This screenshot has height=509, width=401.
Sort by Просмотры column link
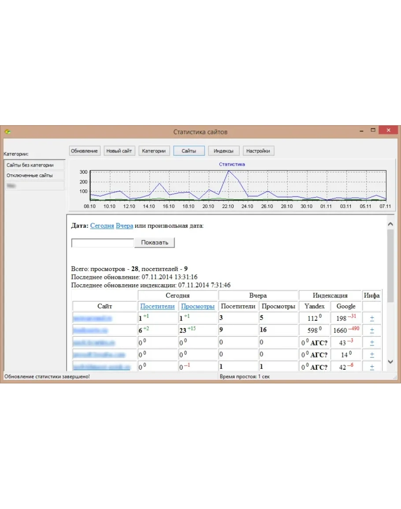[198, 306]
